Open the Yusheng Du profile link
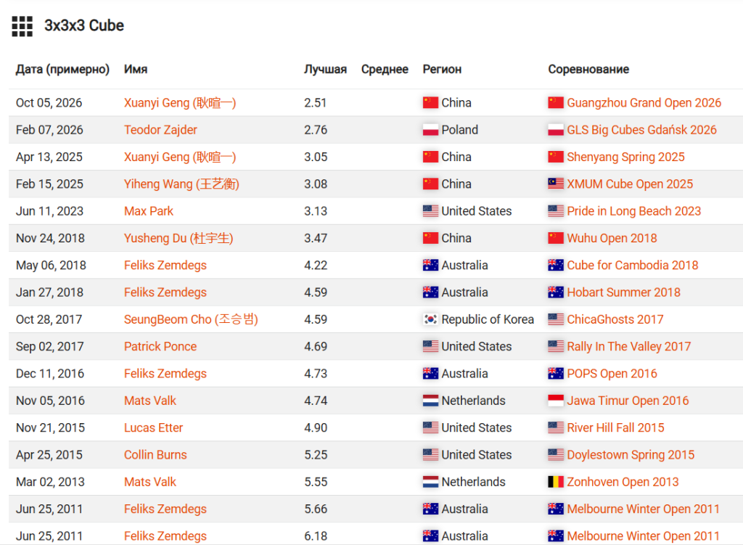 pos(178,238)
